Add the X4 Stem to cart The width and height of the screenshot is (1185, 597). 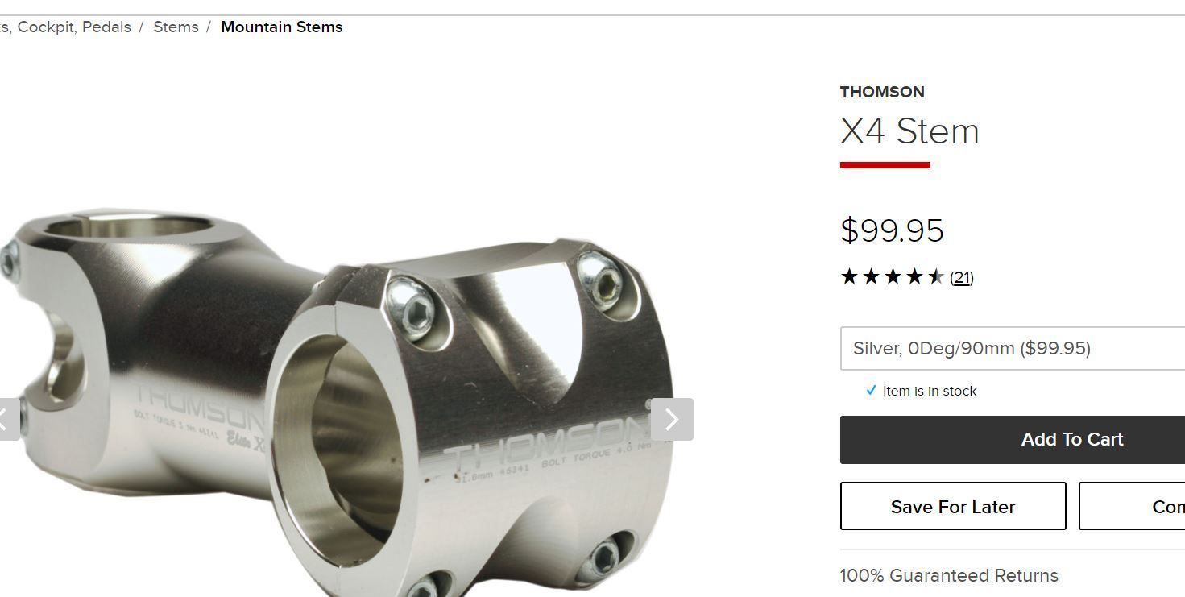click(1013, 440)
